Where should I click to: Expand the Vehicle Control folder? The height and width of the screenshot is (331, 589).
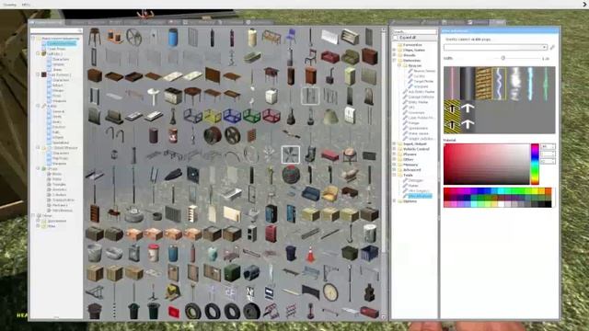click(x=395, y=149)
